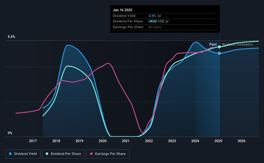Screen dimensions: 264x163
Task: Click the UK£0.112 dividend per share value
Action: pyautogui.click(x=156, y=21)
